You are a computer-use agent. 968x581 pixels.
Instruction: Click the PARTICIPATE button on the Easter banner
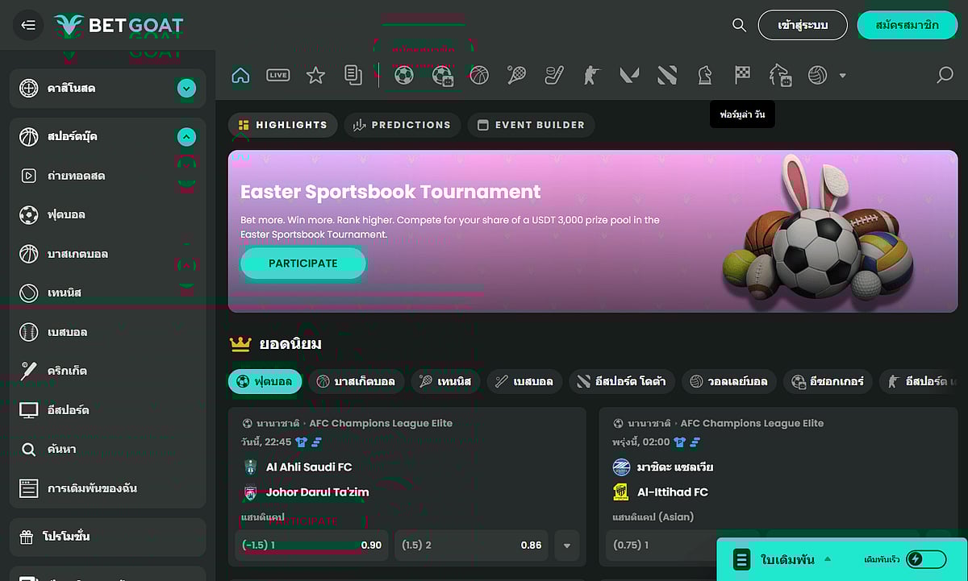coord(302,263)
